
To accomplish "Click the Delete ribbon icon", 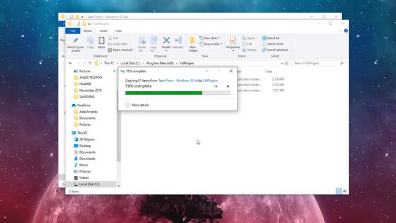I will tap(166, 43).
